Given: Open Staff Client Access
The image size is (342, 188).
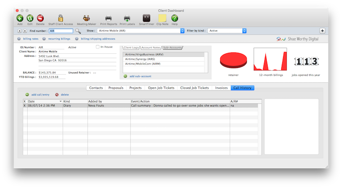Looking at the screenshot, I should pyautogui.click(x=60, y=19).
